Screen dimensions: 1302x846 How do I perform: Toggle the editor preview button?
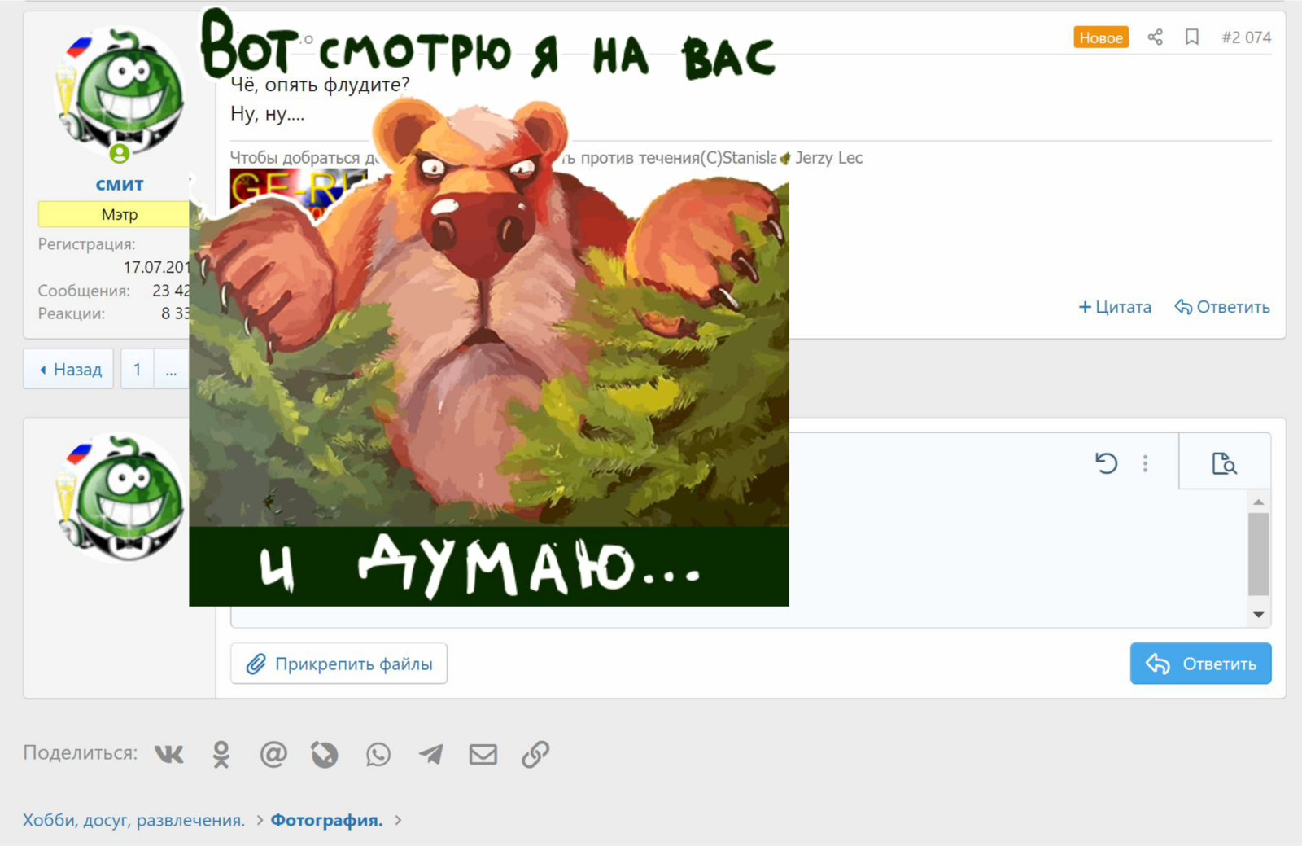[1224, 463]
